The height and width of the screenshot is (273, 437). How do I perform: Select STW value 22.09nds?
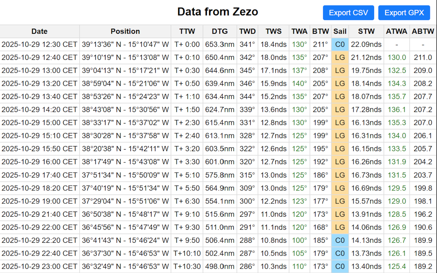click(366, 44)
